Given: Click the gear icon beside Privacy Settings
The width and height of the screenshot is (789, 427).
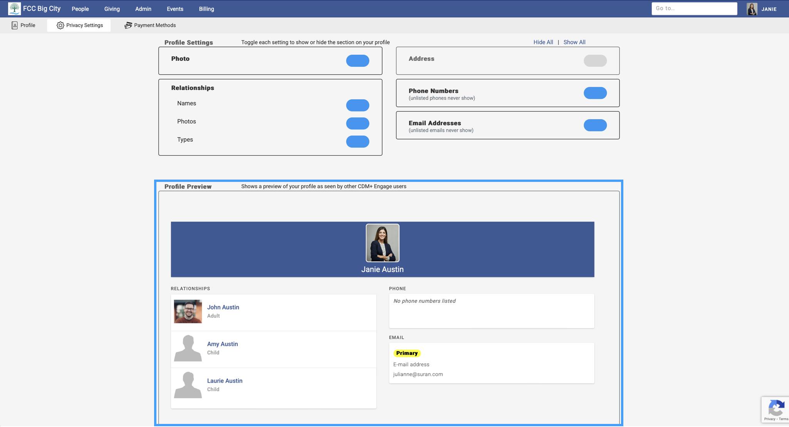Looking at the screenshot, I should (x=60, y=25).
